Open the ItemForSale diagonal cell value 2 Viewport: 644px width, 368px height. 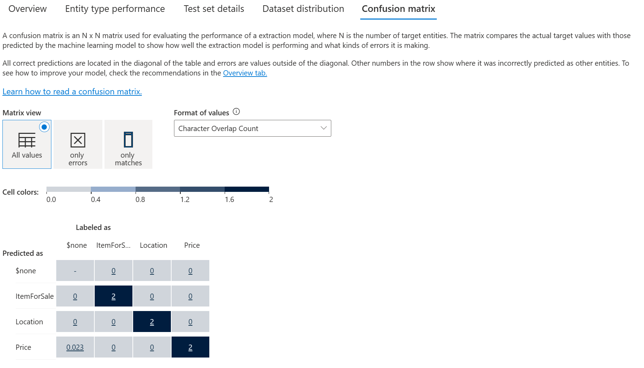coord(114,296)
